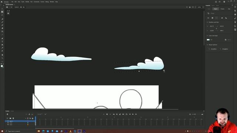Open the Properties panel options menu
Screen dimensions: 237x133
232,6
